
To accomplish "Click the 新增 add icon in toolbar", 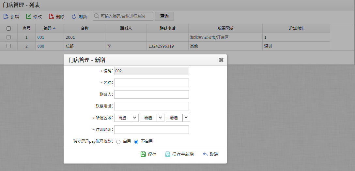I will coord(6,16).
